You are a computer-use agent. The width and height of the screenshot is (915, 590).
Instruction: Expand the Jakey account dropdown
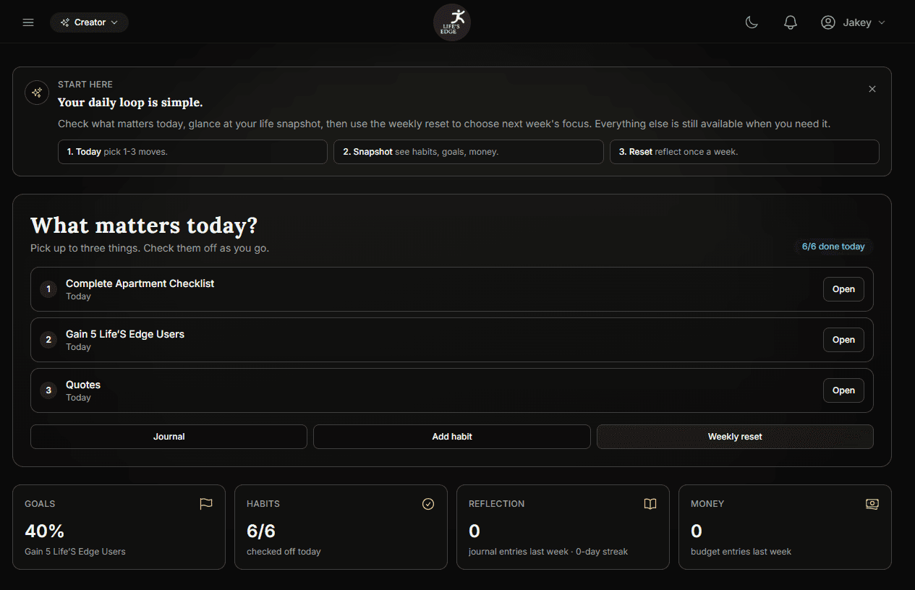tap(854, 22)
